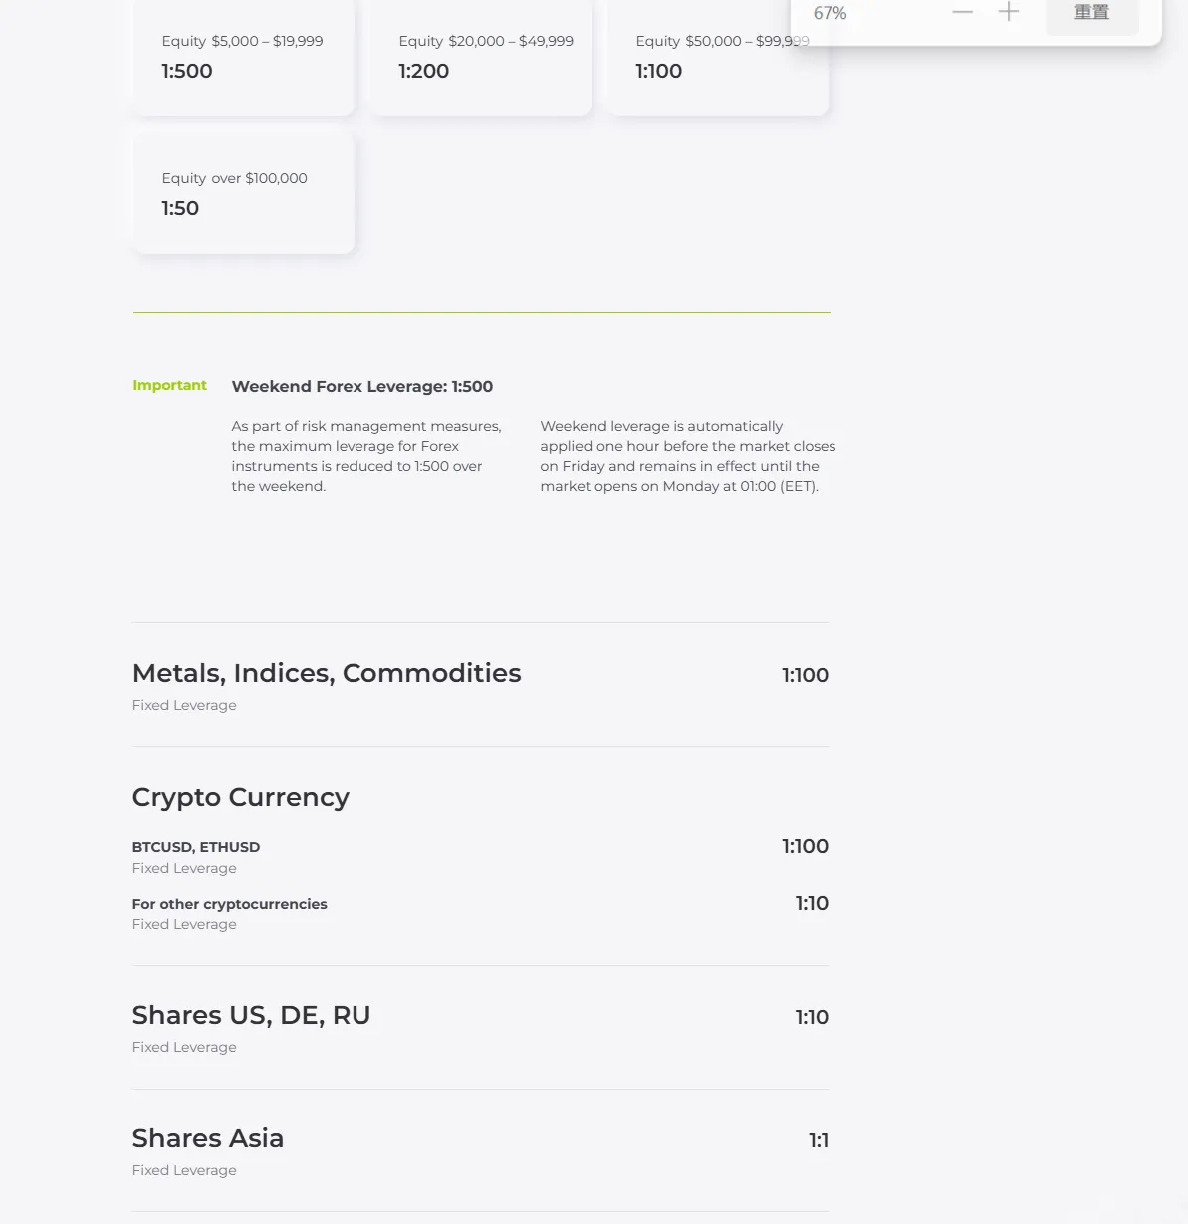
Task: Click the BTCUSD, ETHUSD label
Action: point(196,847)
